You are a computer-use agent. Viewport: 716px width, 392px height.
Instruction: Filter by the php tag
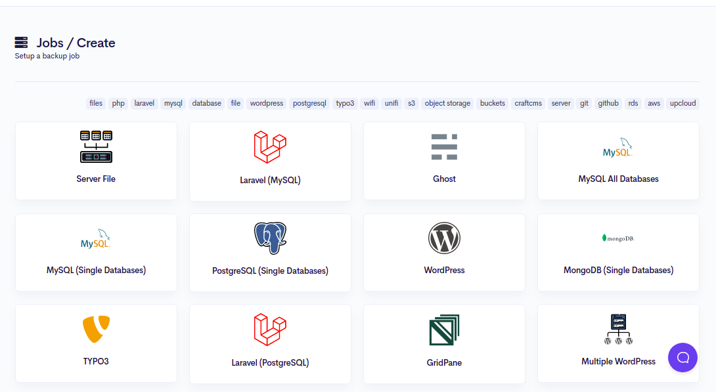click(118, 103)
